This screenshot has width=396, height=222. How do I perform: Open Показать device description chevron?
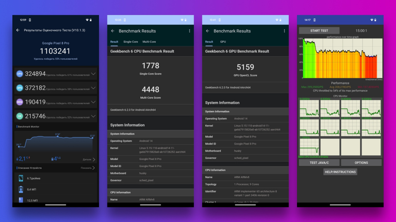(94, 168)
